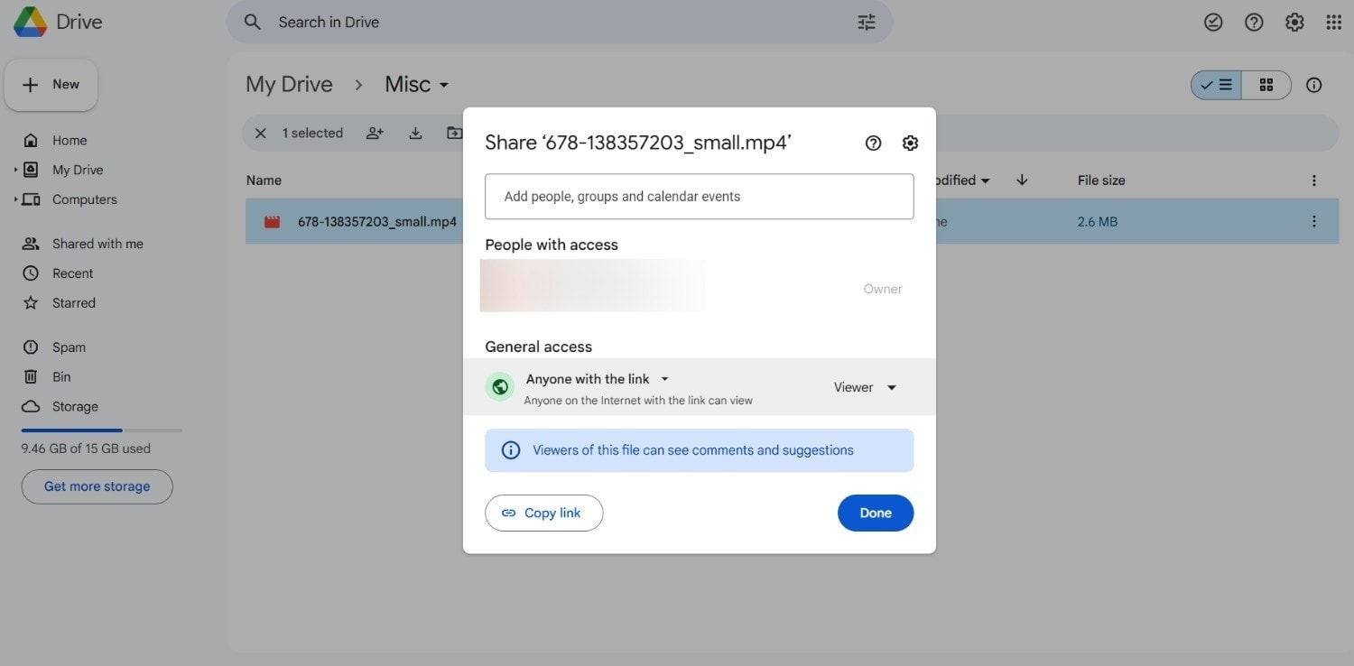The width and height of the screenshot is (1354, 666).
Task: Go to My Drive breadcrumb
Action: 289,85
